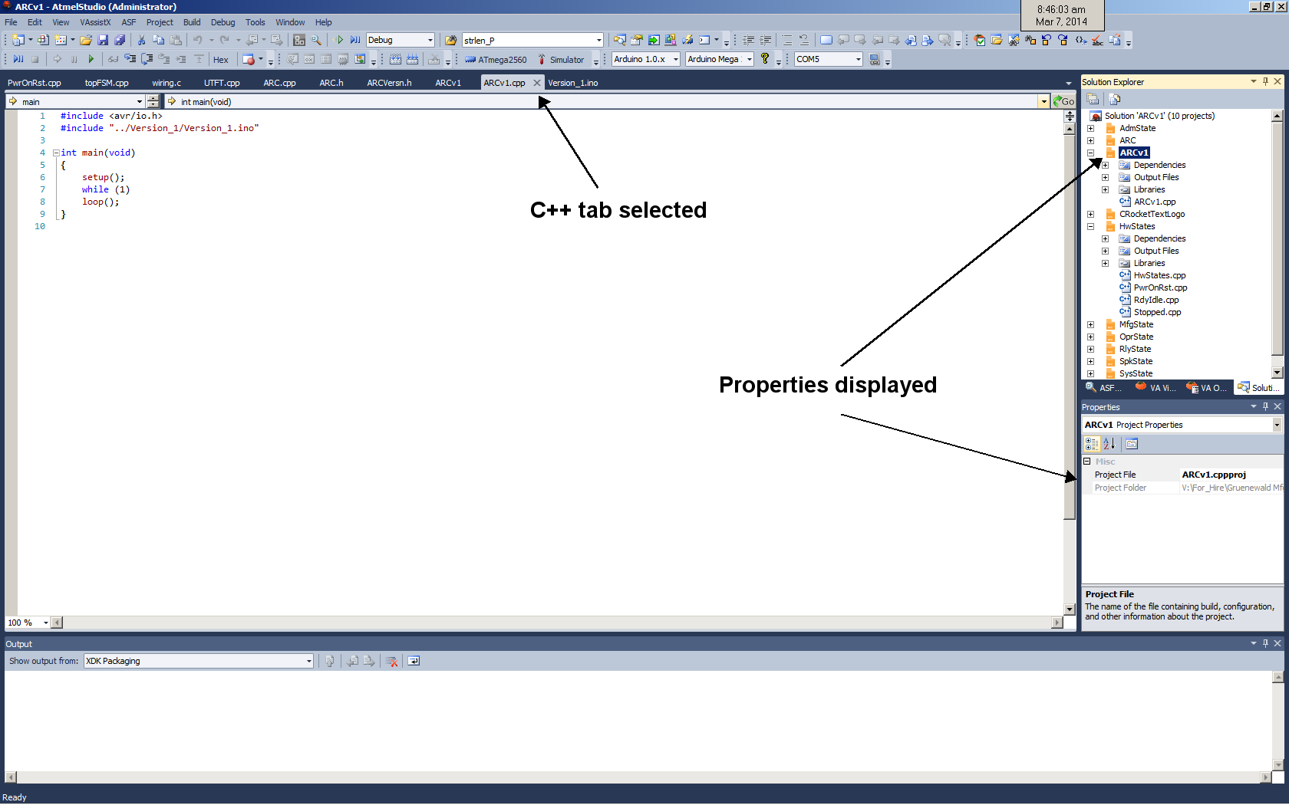Toggle pin on Solution Explorer panel
This screenshot has height=805, width=1289.
[1265, 81]
